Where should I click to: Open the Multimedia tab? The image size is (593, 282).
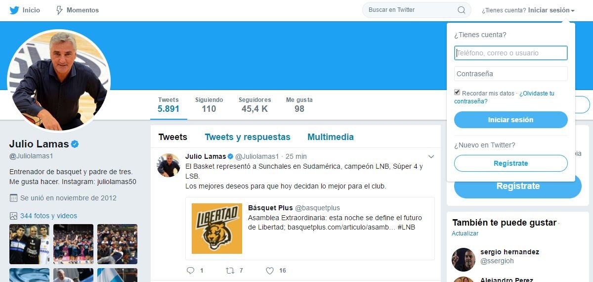tap(331, 137)
